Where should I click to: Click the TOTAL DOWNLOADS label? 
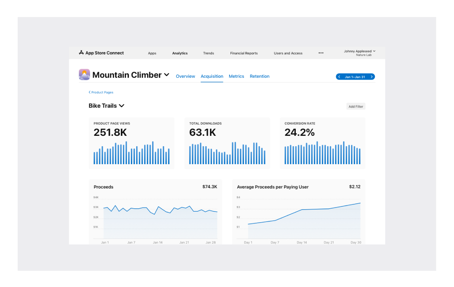click(x=205, y=123)
